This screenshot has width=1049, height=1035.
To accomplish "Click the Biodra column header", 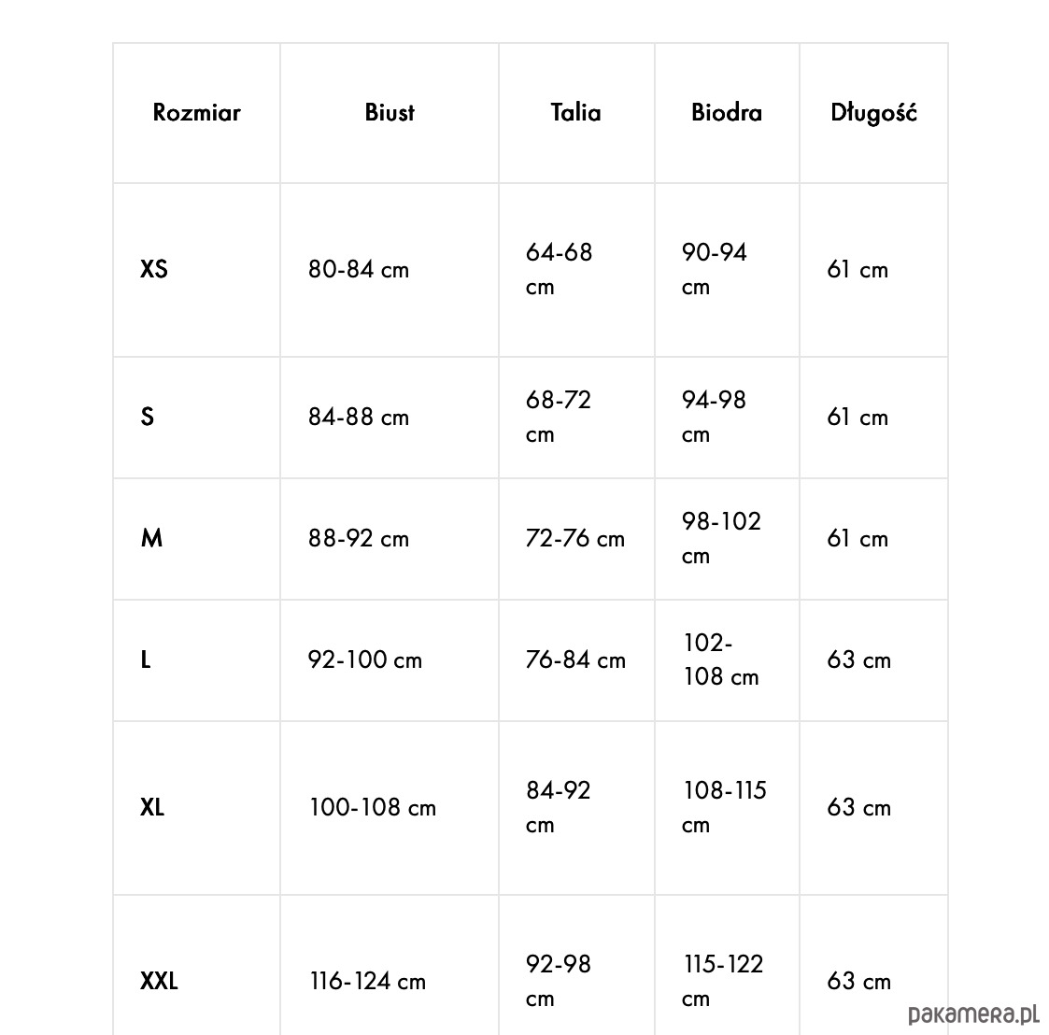I will tap(727, 113).
